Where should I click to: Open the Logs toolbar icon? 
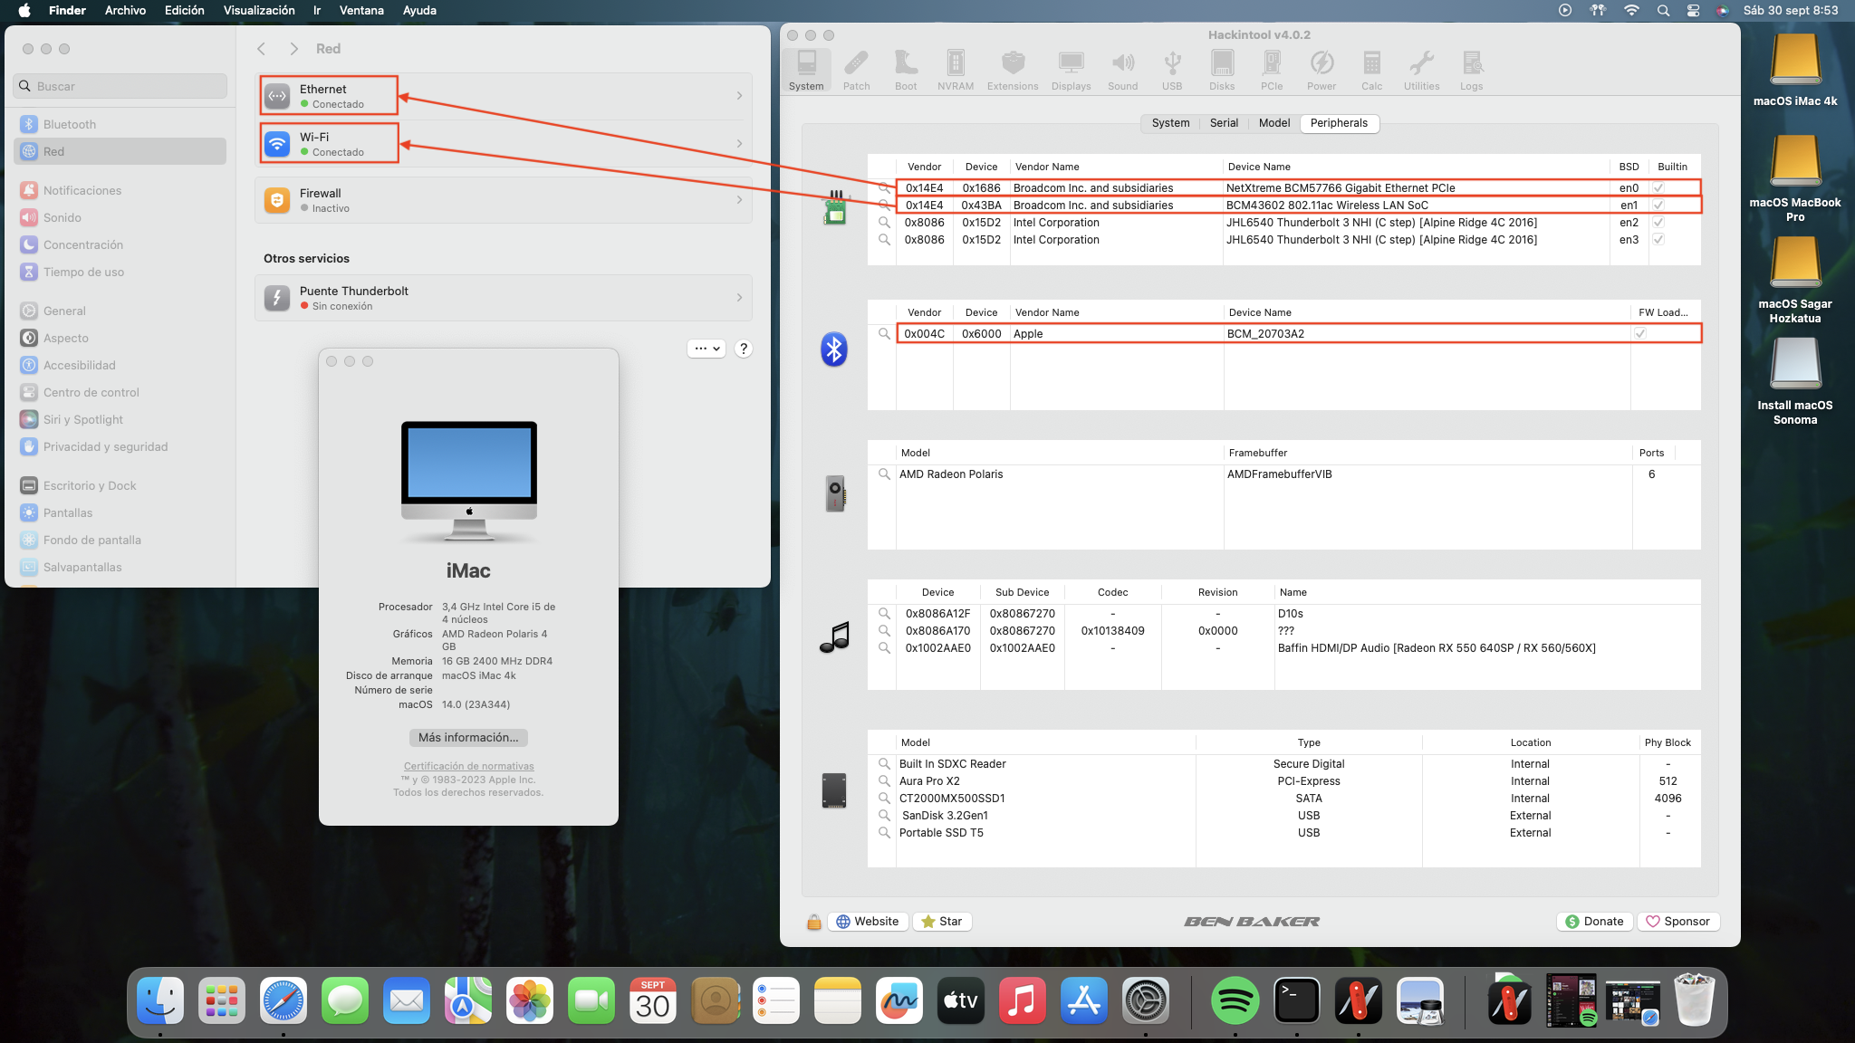pyautogui.click(x=1471, y=71)
